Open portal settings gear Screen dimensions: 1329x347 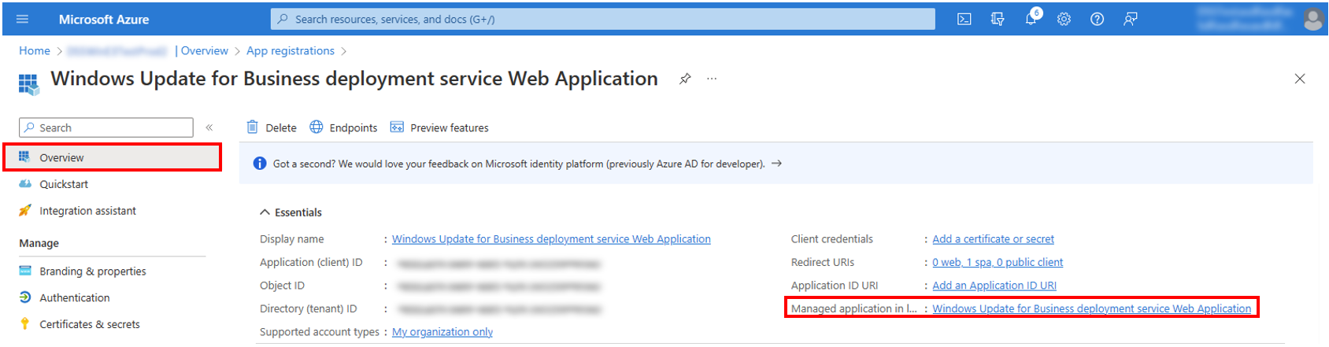[x=1064, y=19]
